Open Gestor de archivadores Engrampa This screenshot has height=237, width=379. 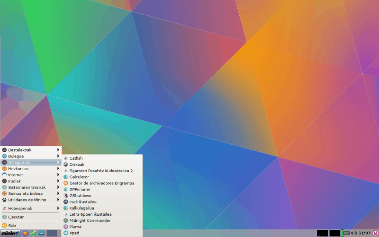pos(102,183)
